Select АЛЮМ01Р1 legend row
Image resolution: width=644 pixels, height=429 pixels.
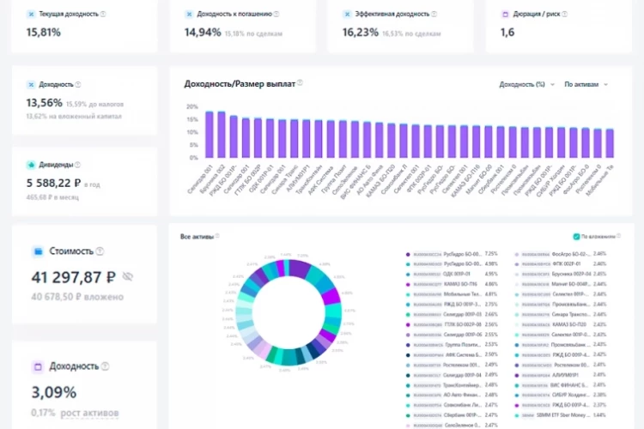click(x=561, y=375)
